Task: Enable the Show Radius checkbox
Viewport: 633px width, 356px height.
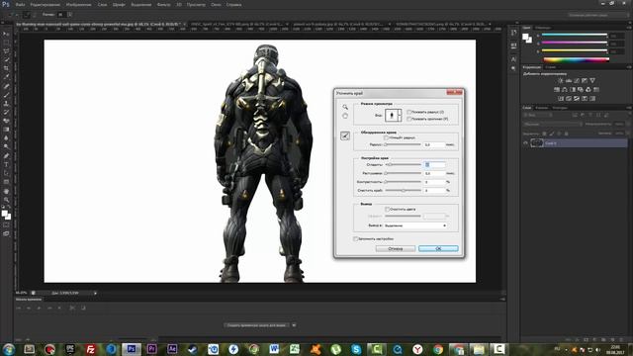Action: tap(408, 112)
